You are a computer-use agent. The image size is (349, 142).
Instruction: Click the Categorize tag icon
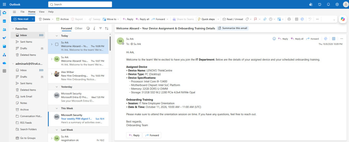[x=247, y=19]
